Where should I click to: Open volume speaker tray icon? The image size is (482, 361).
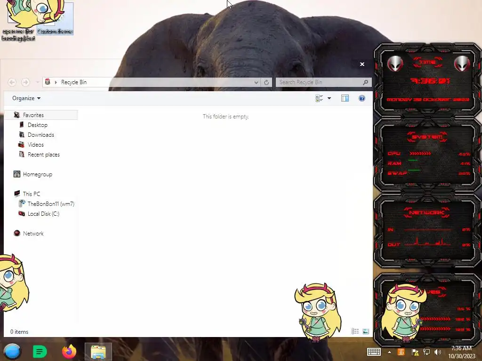pos(438,352)
